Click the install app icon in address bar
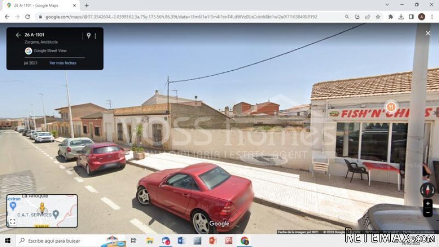 pos(357,17)
